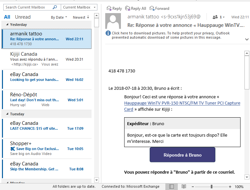Click the All folders are up to date status

(74, 186)
